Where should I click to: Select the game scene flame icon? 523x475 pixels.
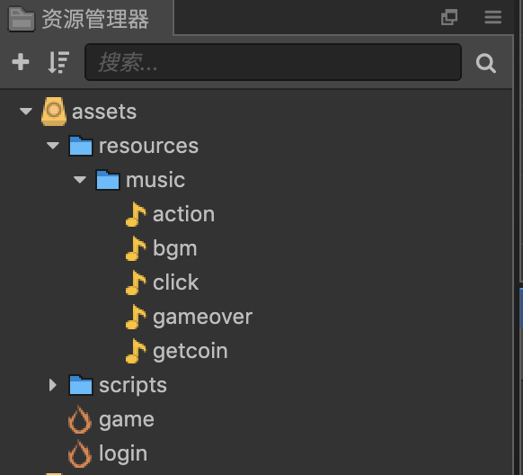[x=80, y=419]
